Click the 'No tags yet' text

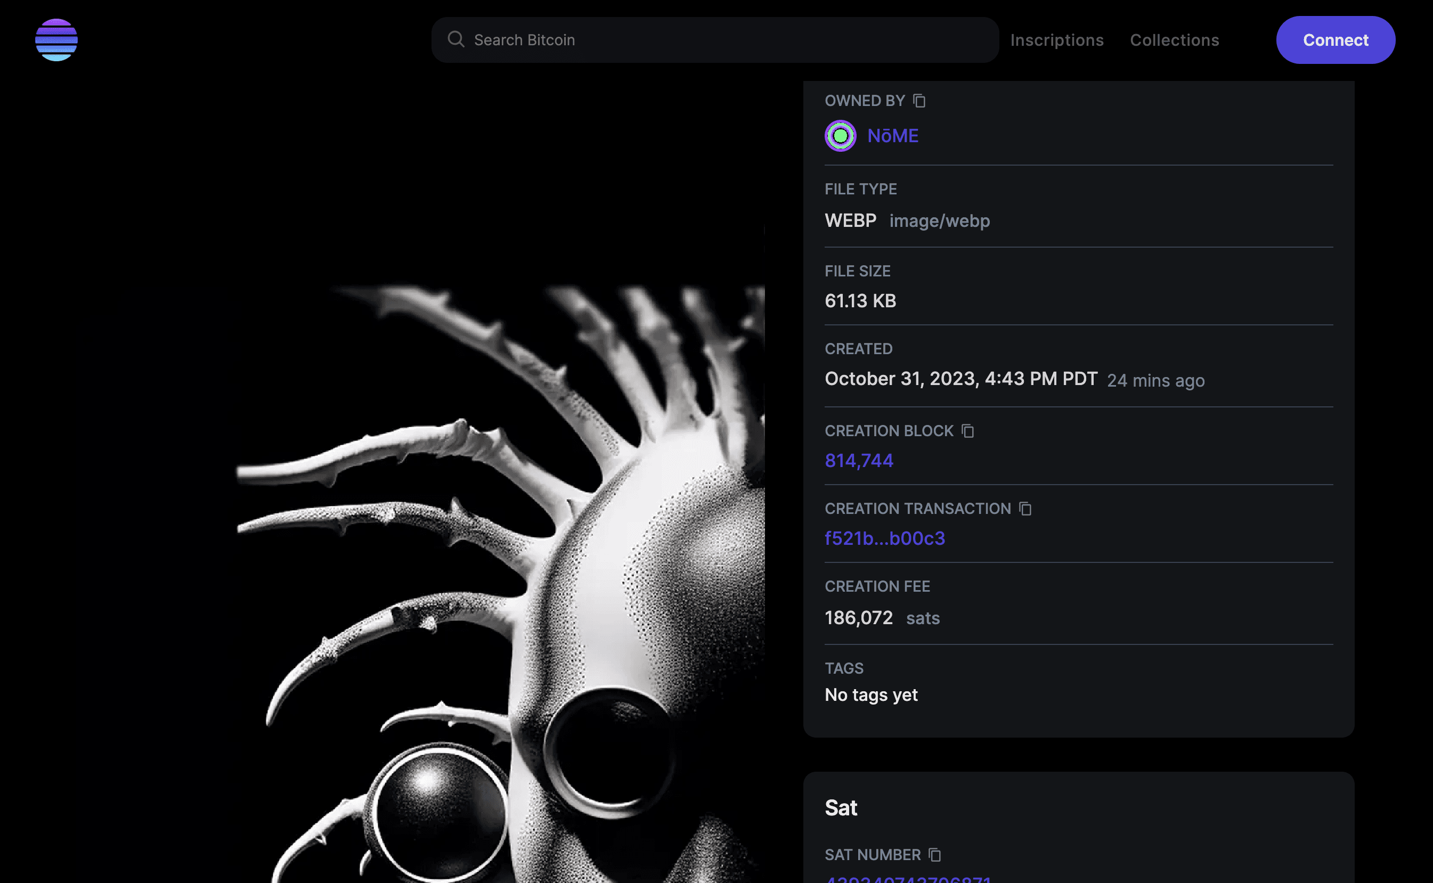871,695
